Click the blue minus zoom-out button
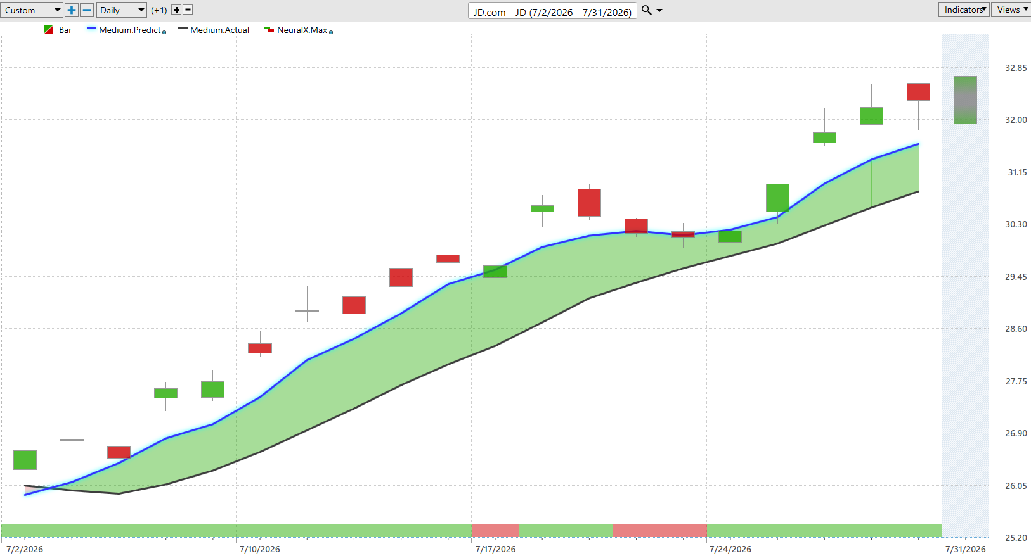The width and height of the screenshot is (1031, 558). click(87, 10)
